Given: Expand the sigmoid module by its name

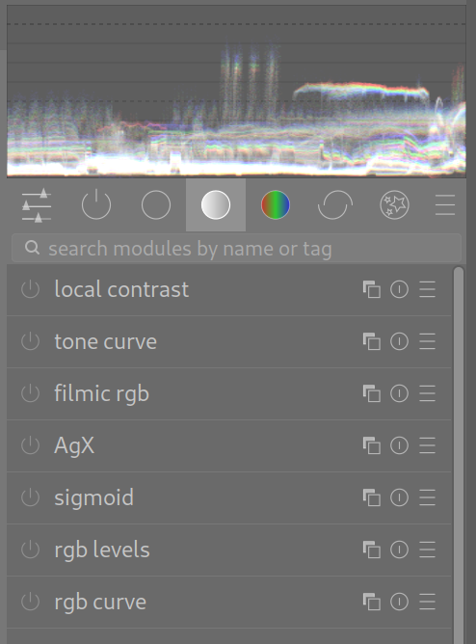Looking at the screenshot, I should click(x=94, y=497).
